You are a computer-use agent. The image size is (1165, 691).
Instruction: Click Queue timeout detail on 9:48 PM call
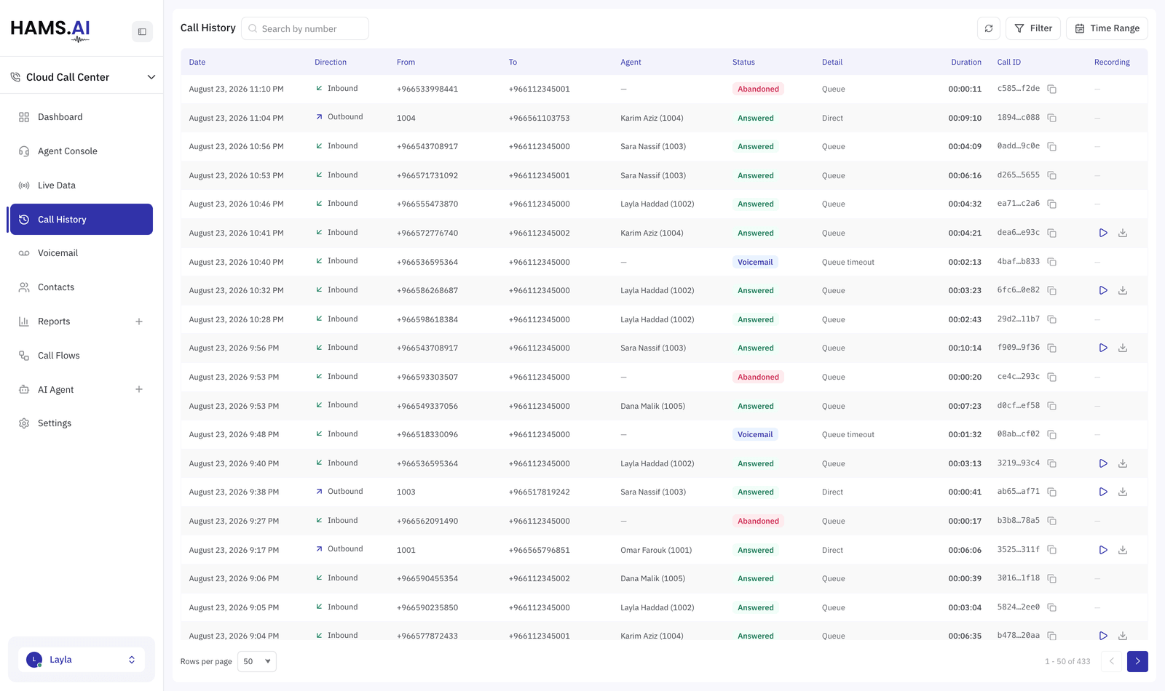coord(848,434)
